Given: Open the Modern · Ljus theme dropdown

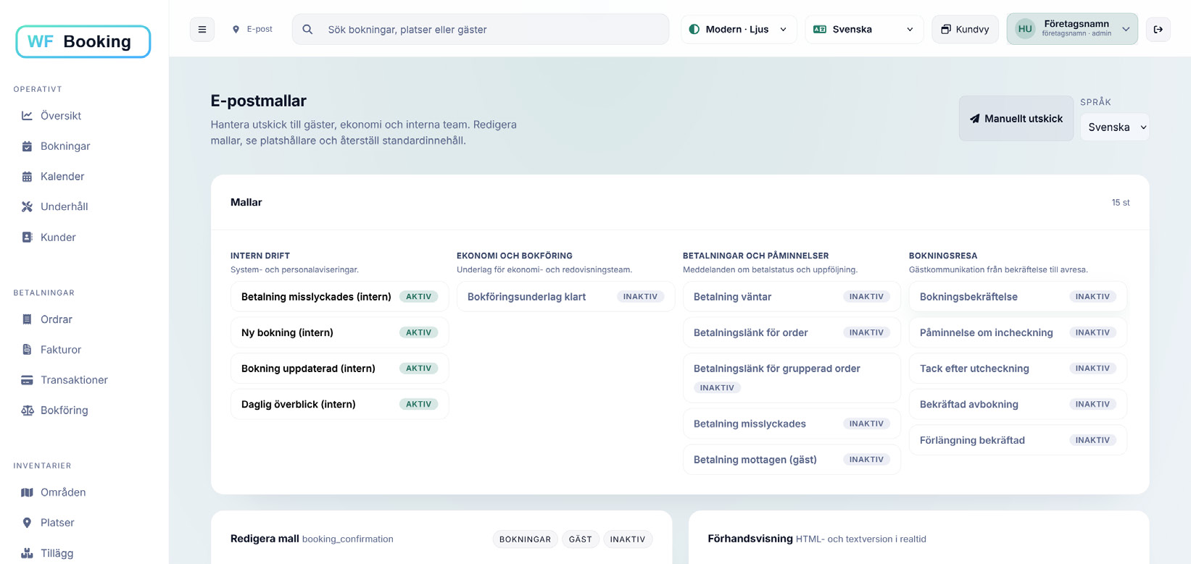Looking at the screenshot, I should [x=738, y=30].
